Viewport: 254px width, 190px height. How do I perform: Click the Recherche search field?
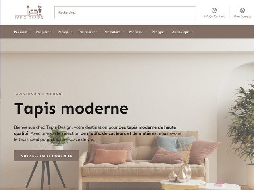coord(125,13)
